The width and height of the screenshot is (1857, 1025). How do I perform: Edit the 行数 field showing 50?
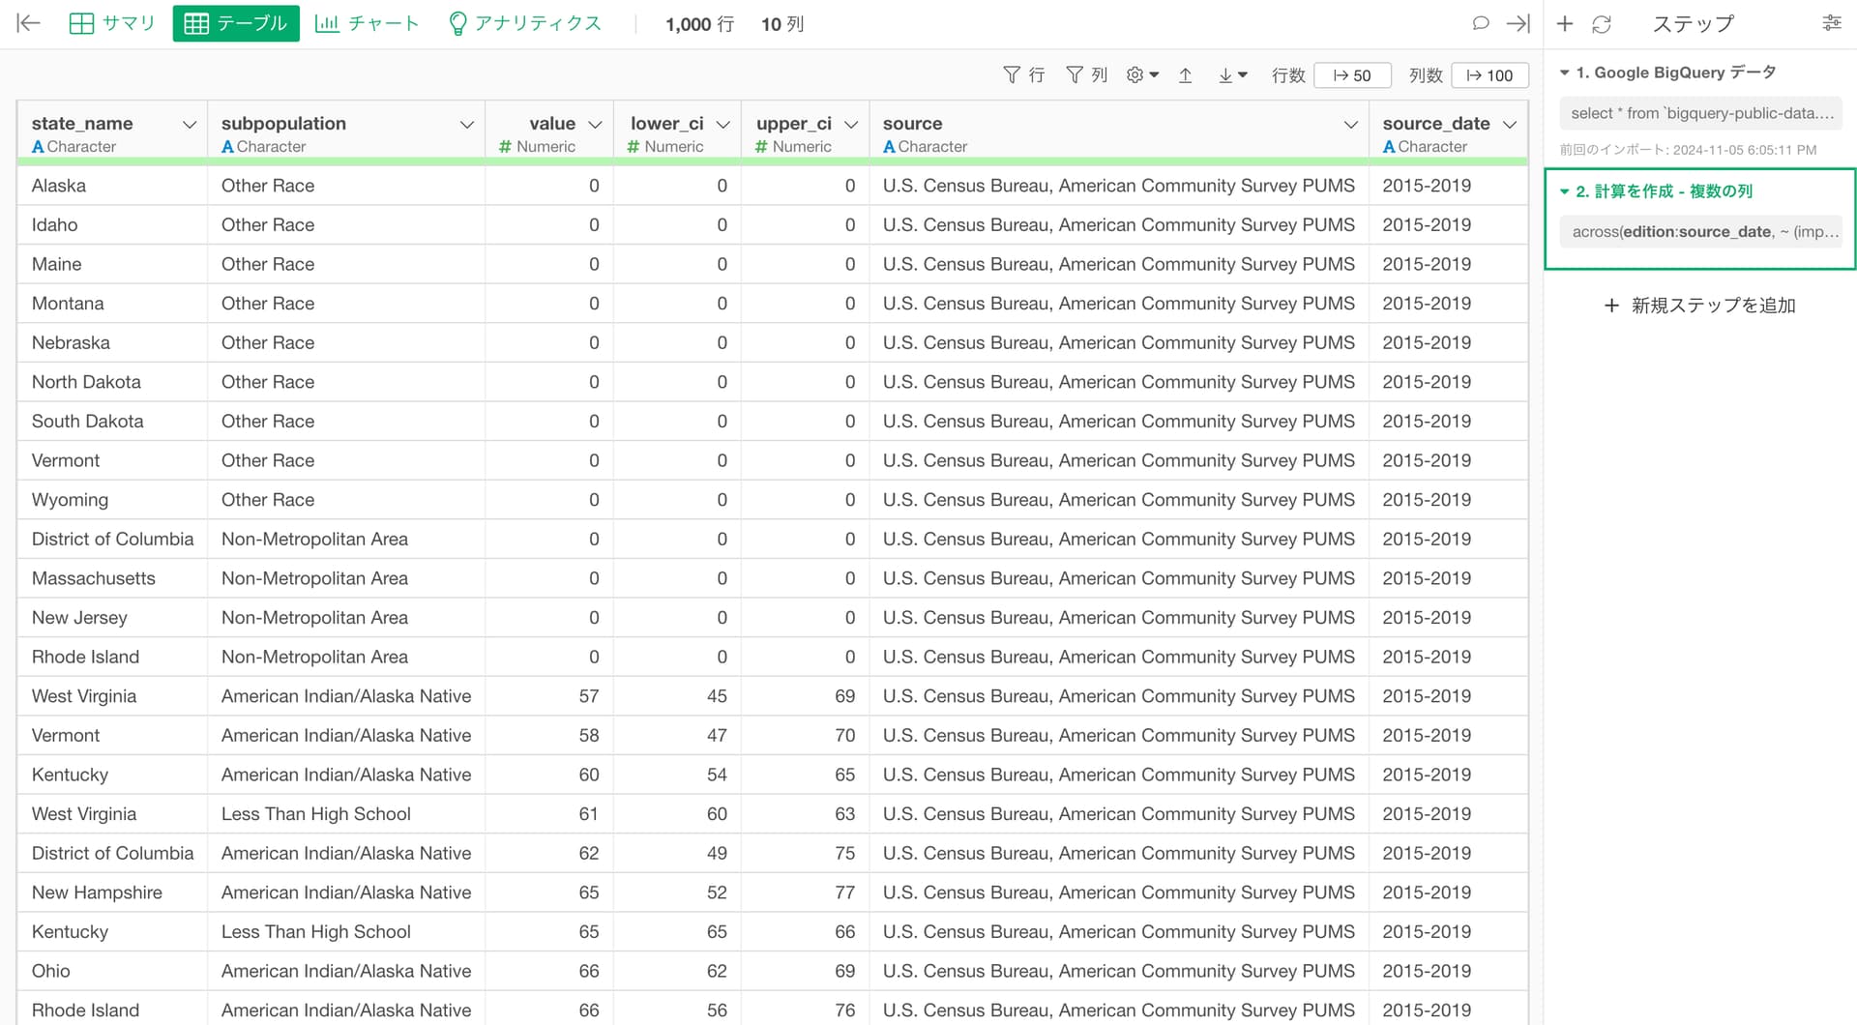[1353, 75]
